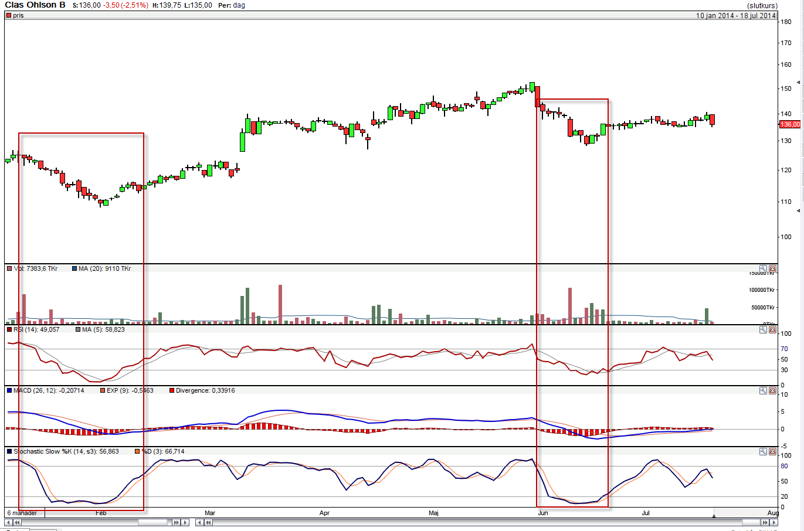Step the main timeline scrollbar back one step
The height and width of the screenshot is (531, 804).
[199, 523]
